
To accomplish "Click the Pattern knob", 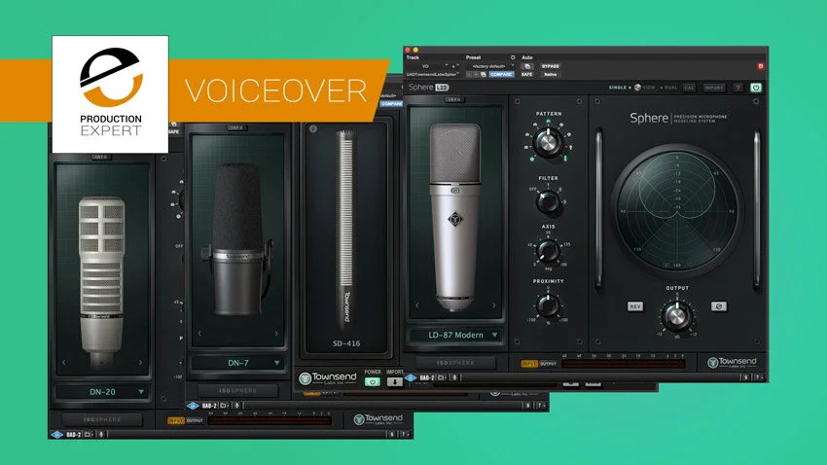I will point(548,142).
